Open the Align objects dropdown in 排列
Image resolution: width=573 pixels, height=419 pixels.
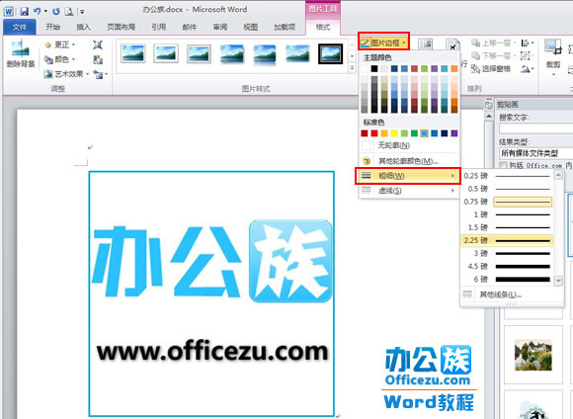pyautogui.click(x=528, y=43)
